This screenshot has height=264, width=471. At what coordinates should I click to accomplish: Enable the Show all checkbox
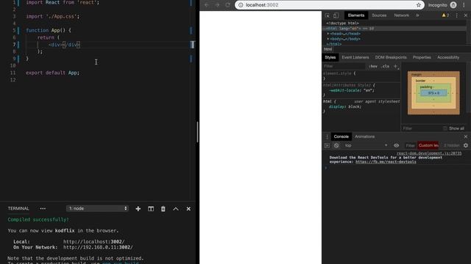[445, 128]
